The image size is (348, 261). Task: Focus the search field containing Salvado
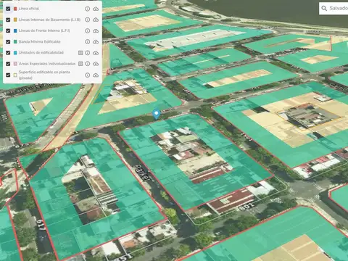click(x=333, y=9)
